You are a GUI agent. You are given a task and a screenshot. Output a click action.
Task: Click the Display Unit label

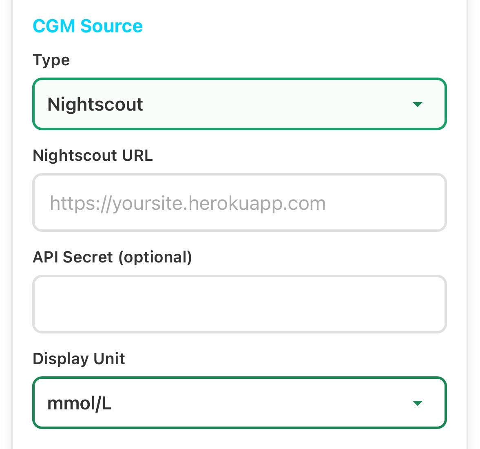pos(79,359)
